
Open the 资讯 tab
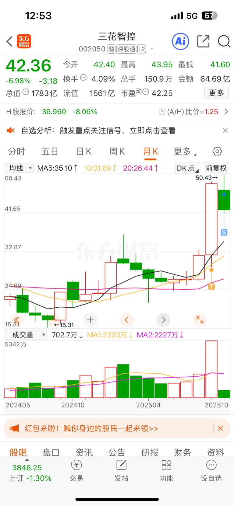(x=84, y=452)
